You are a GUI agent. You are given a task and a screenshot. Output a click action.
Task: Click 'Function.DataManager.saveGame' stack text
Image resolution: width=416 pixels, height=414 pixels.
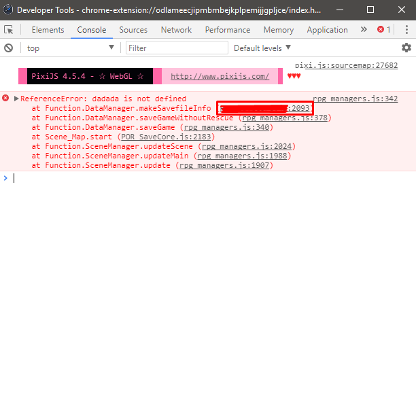pos(110,127)
